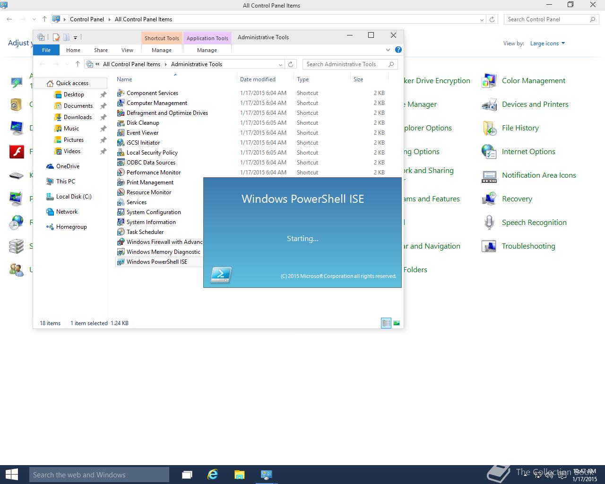Open Task View on taskbar

pyautogui.click(x=187, y=475)
